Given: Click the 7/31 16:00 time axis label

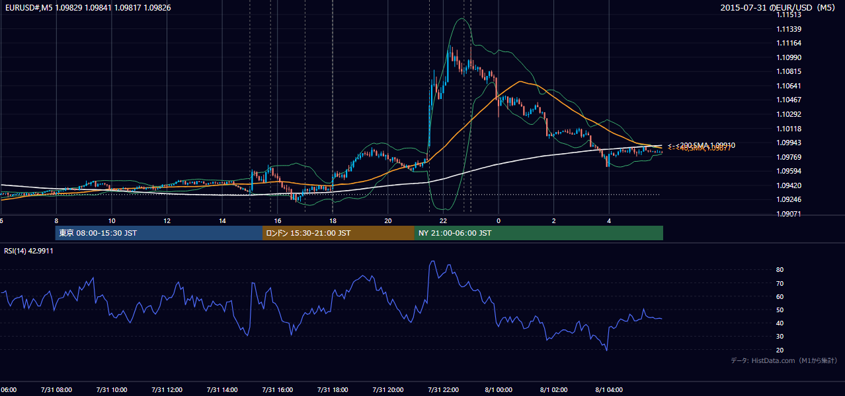Looking at the screenshot, I should 278,390.
